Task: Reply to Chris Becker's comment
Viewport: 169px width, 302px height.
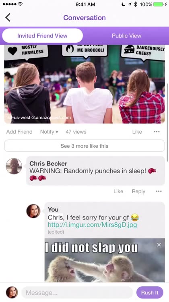Action: [138, 191]
